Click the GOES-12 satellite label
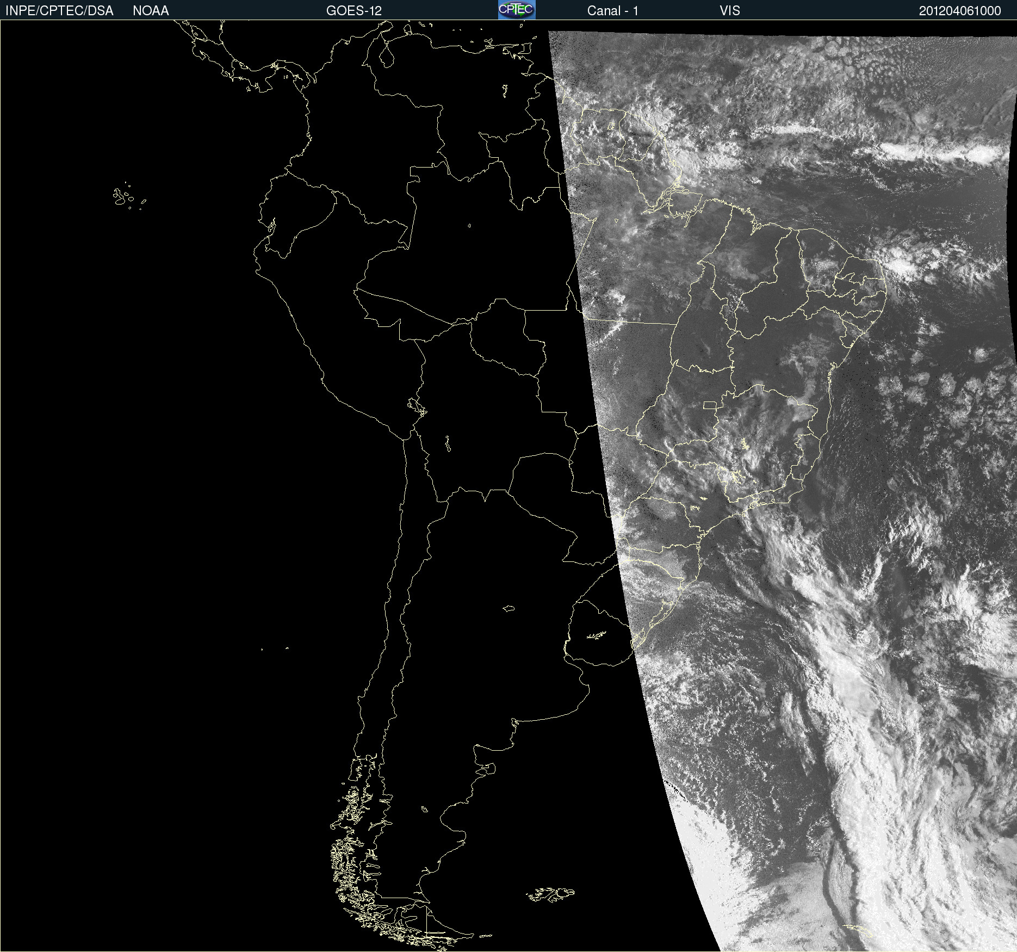The image size is (1017, 952). coord(354,11)
